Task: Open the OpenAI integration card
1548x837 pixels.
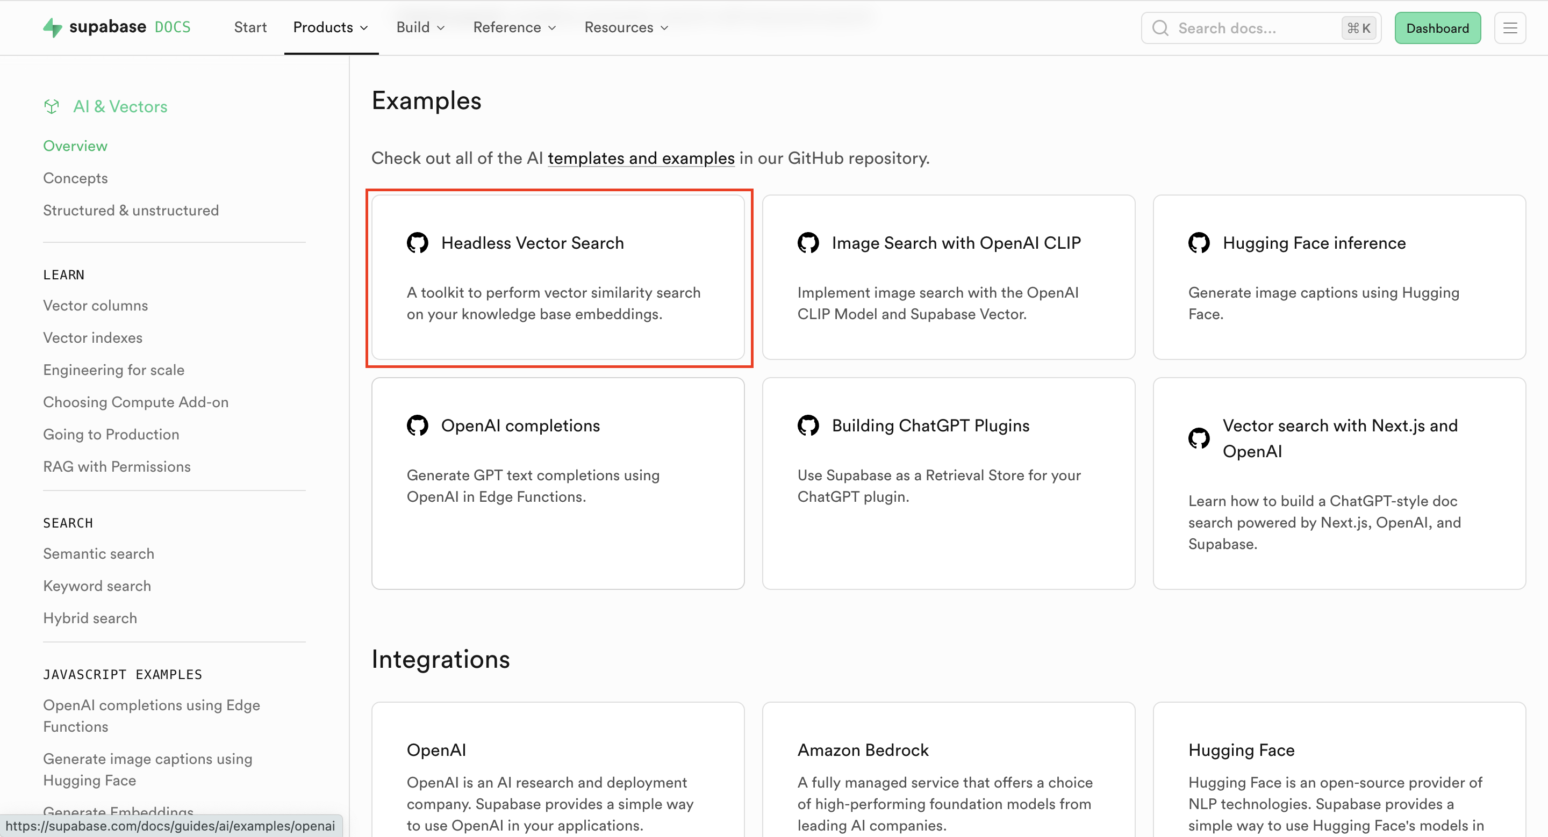Action: pos(558,770)
